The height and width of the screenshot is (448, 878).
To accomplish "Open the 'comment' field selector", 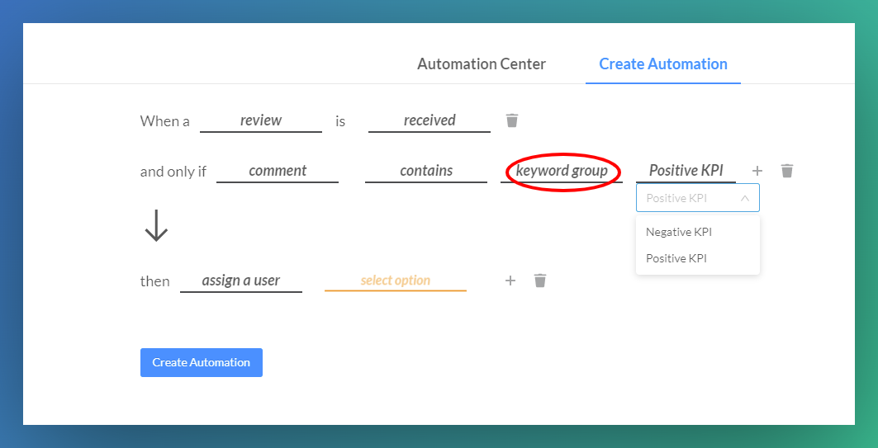I will [x=278, y=172].
